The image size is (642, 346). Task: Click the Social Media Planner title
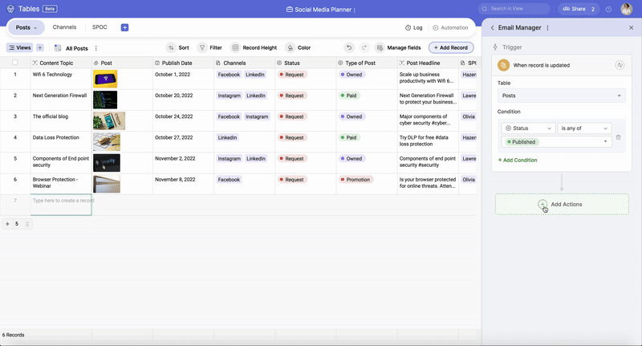[323, 10]
